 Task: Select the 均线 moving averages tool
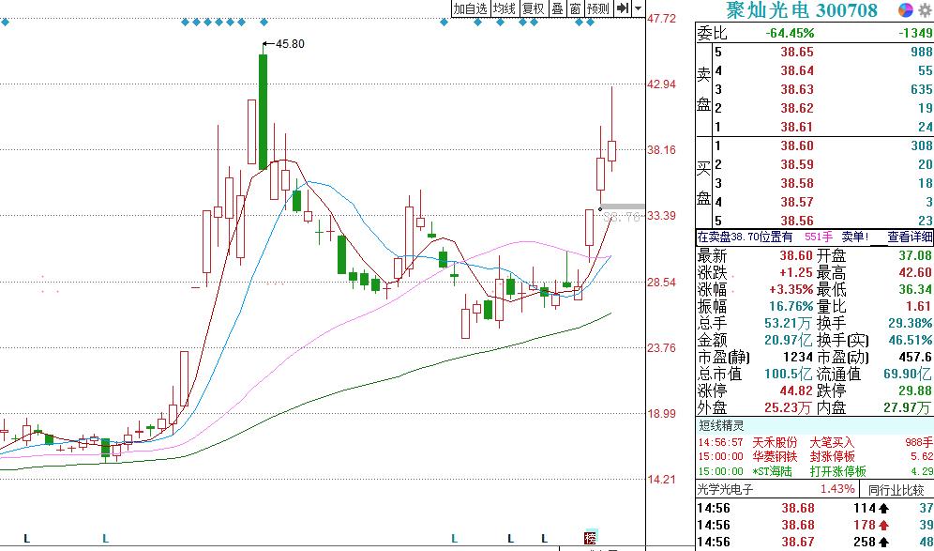click(505, 7)
